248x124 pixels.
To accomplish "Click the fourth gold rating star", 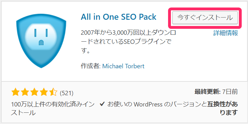I will pos(43,92).
